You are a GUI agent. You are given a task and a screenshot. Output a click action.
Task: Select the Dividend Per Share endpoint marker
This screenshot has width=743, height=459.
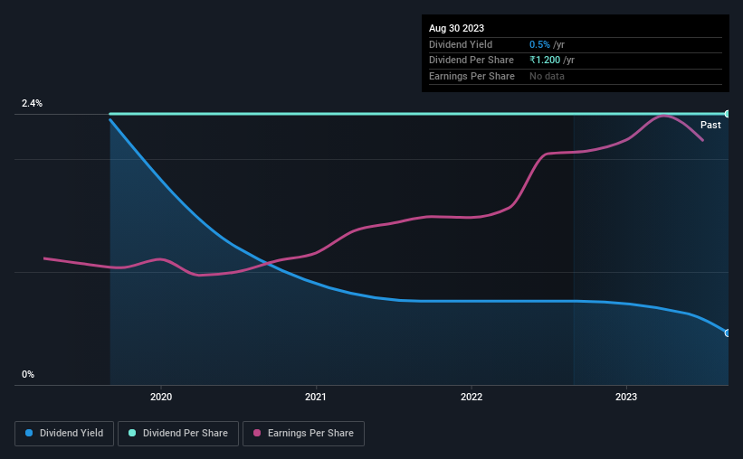click(728, 114)
